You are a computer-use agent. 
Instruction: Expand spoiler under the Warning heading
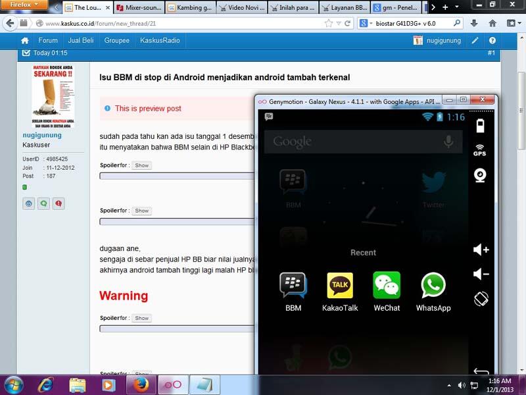tap(141, 318)
